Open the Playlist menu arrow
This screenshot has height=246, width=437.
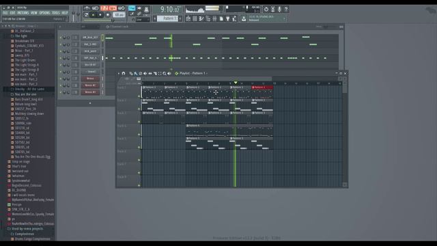click(x=119, y=73)
